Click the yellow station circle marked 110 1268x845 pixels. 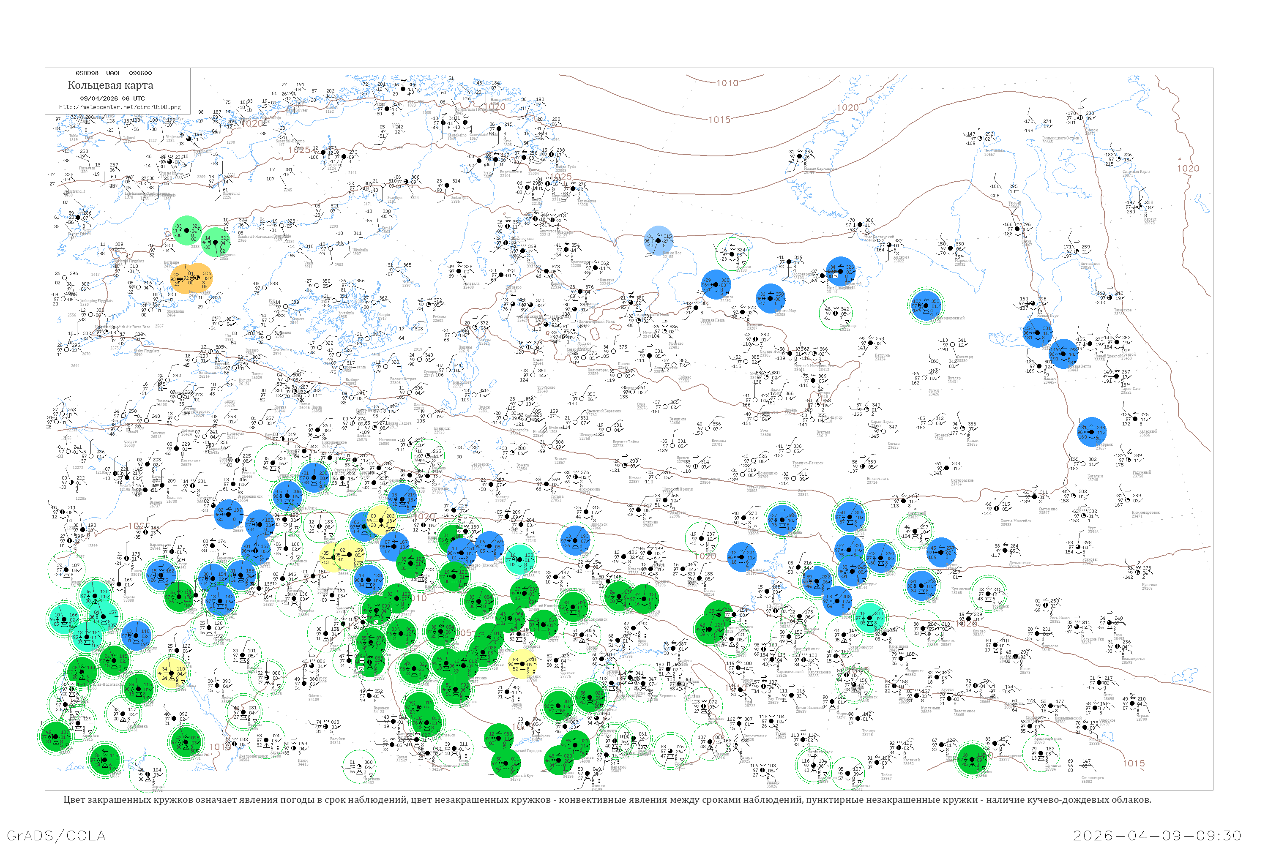click(172, 673)
